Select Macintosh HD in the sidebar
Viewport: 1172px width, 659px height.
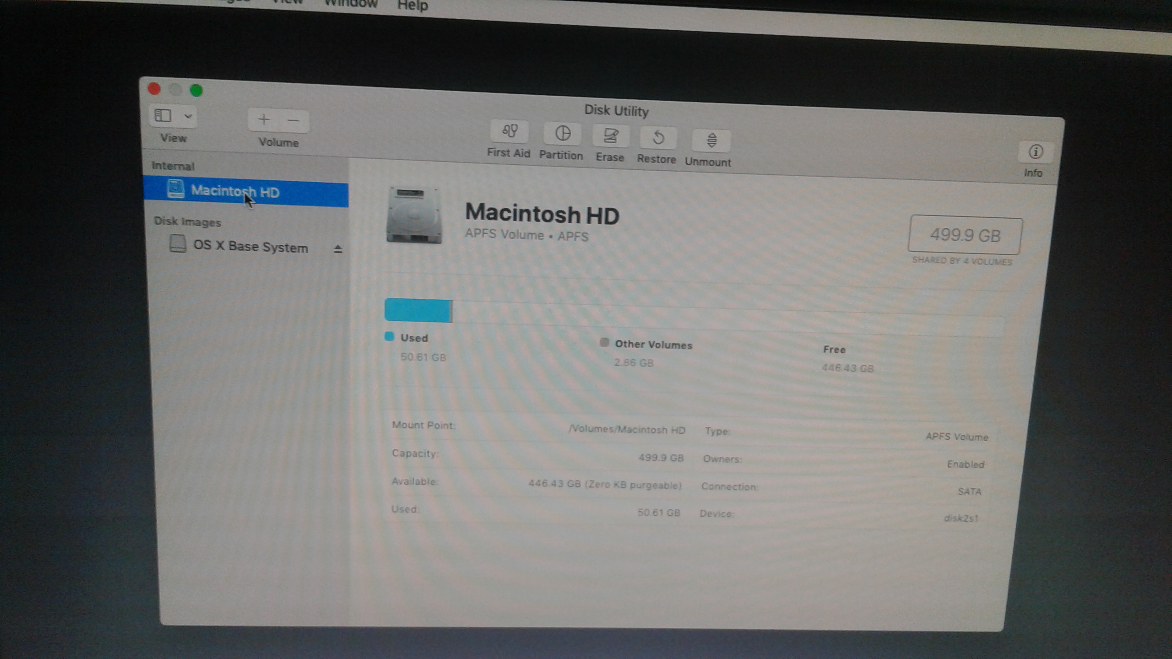coord(246,192)
